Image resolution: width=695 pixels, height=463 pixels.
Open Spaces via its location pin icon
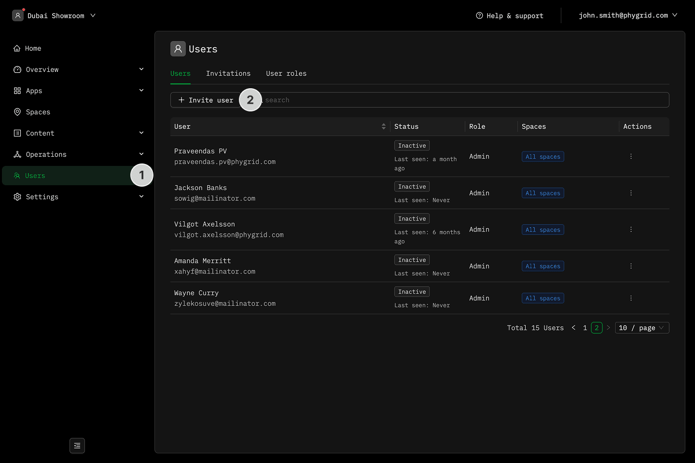[x=17, y=112]
